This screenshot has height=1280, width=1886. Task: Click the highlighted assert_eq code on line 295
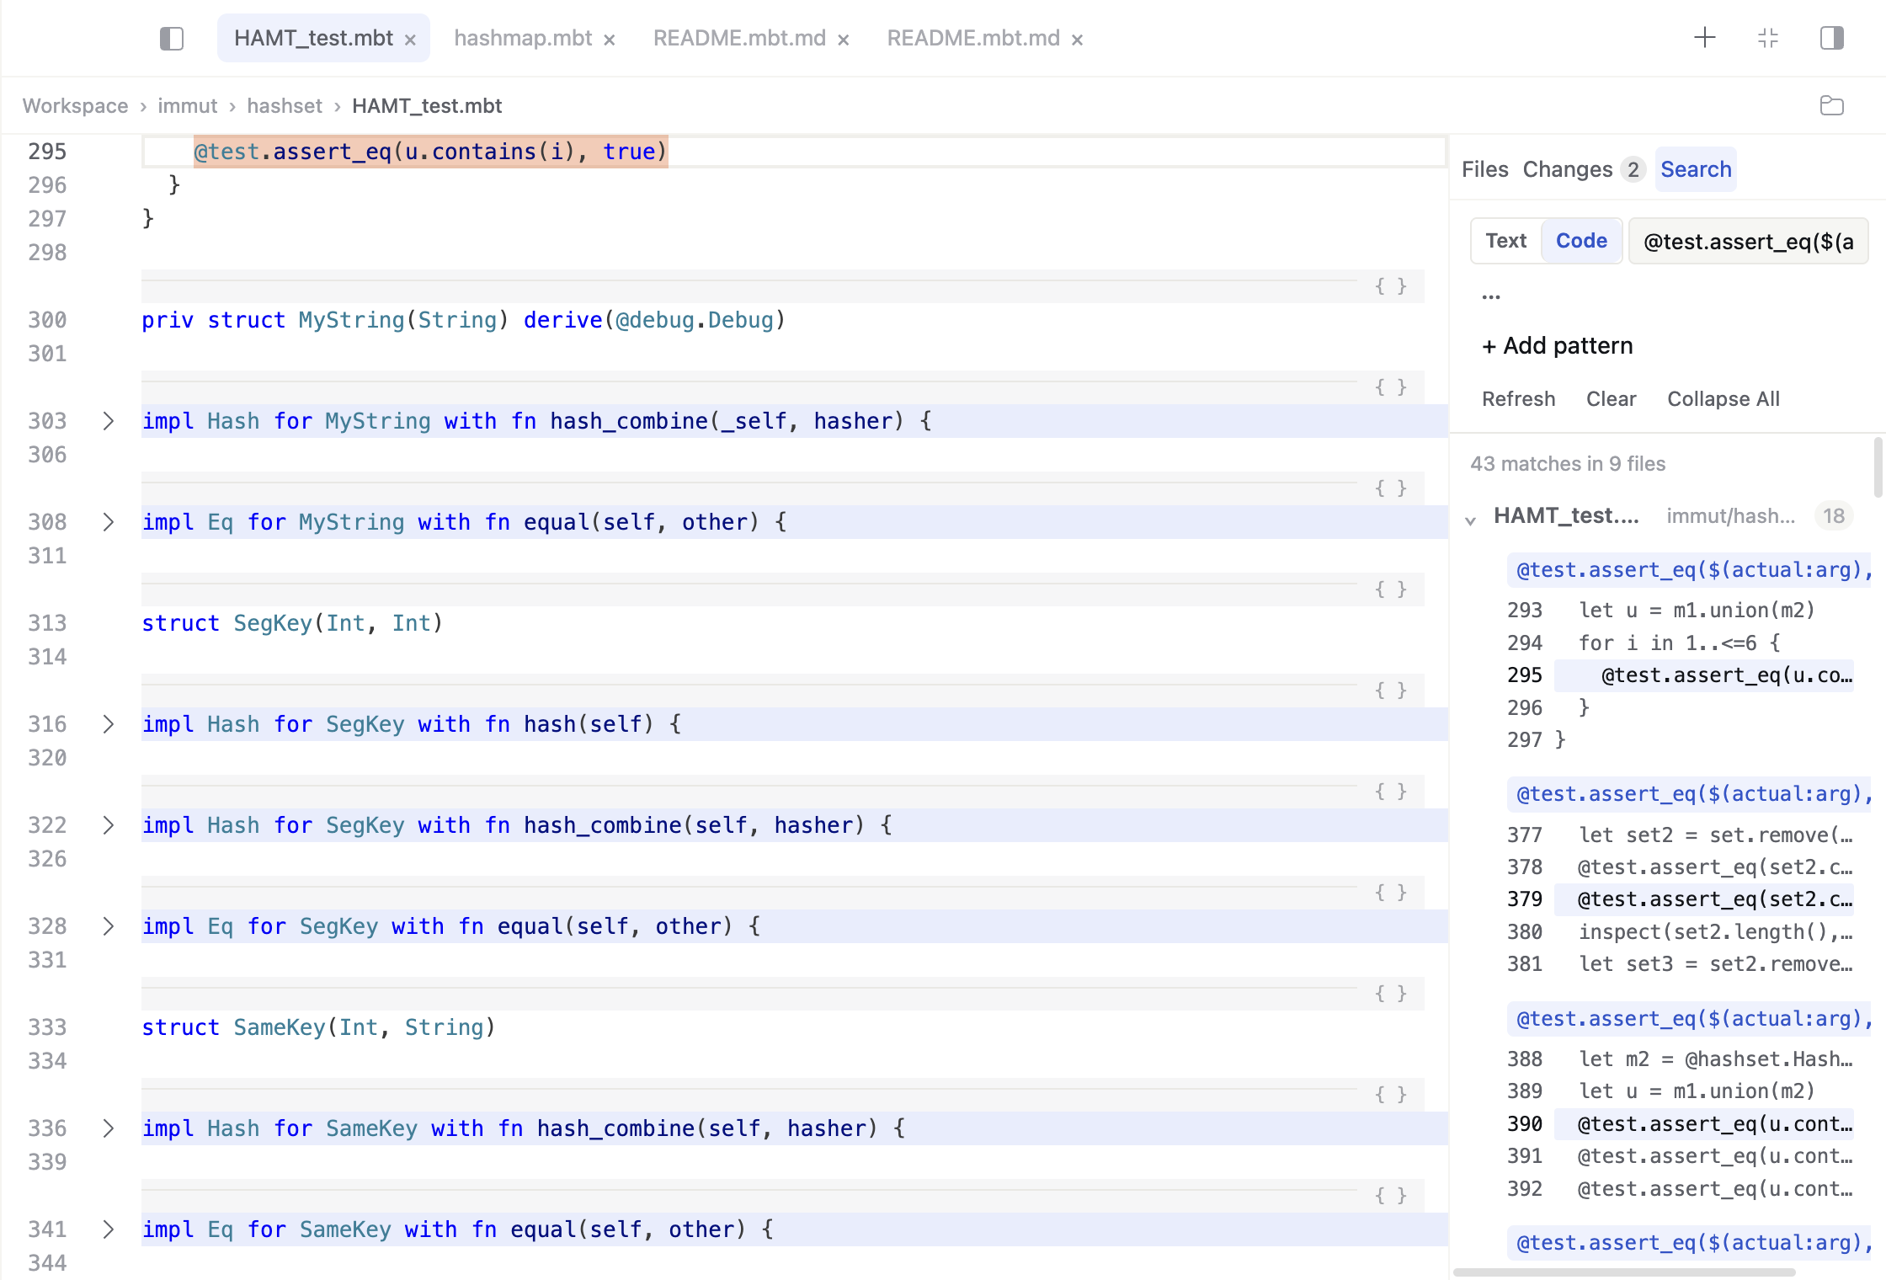(430, 152)
